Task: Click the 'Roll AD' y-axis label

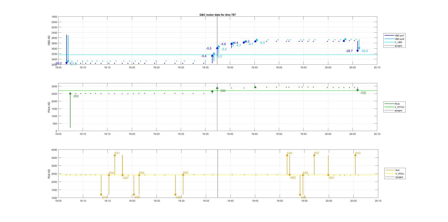Action: pyautogui.click(x=49, y=174)
